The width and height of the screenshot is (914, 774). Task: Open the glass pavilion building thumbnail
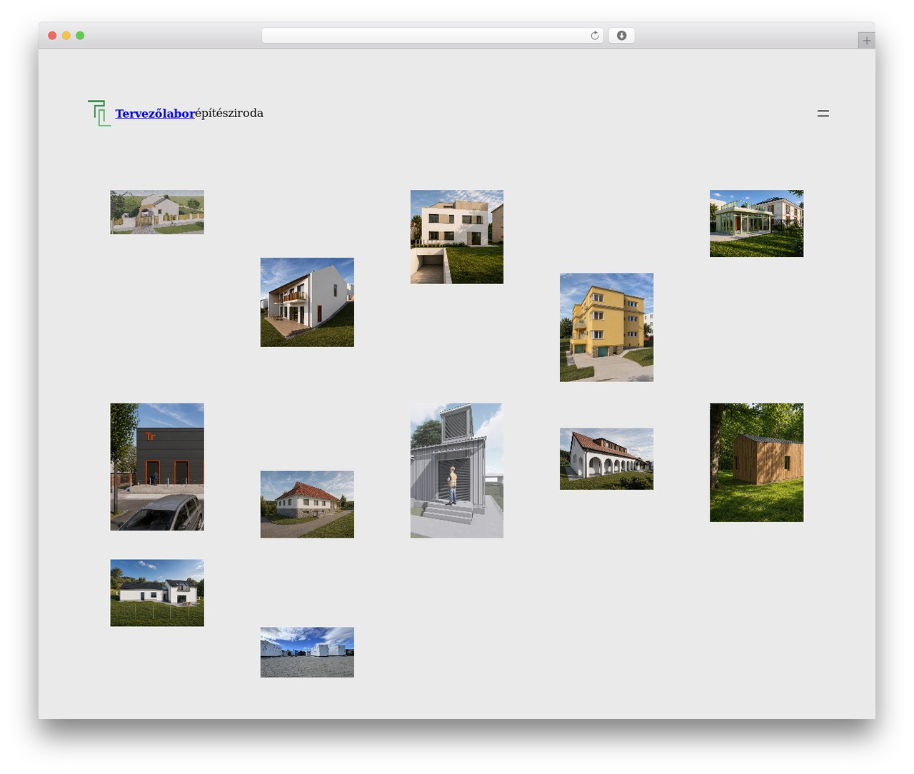click(x=756, y=223)
